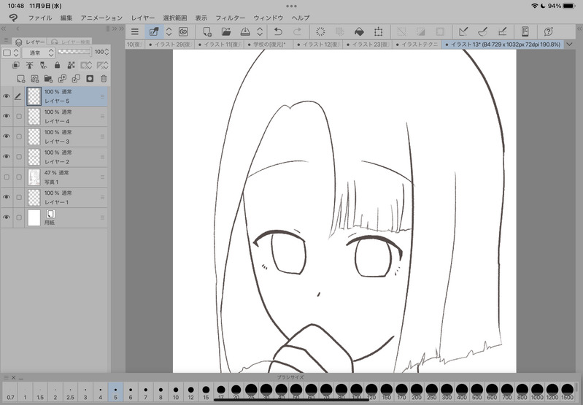Open the smartphone connection icon
The image size is (583, 405).
tap(525, 31)
